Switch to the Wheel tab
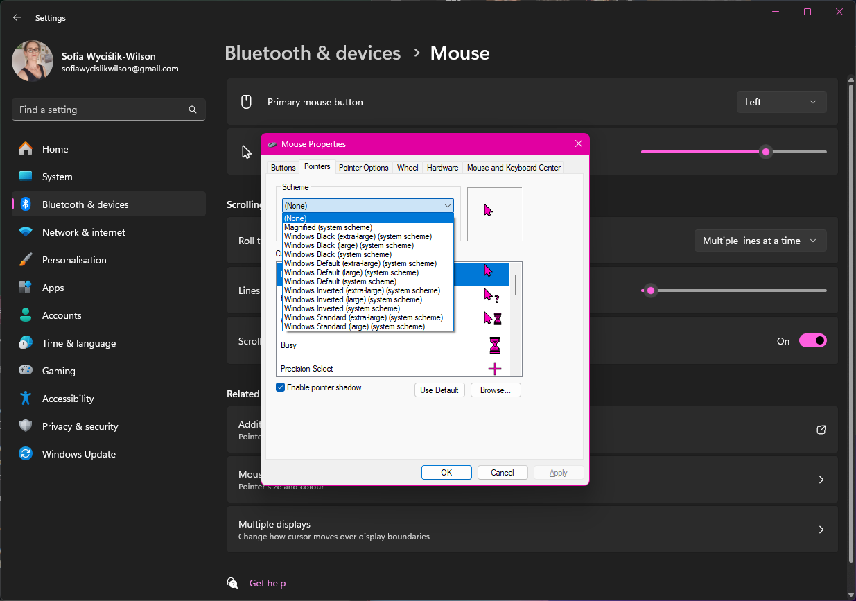The image size is (856, 601). tap(408, 168)
